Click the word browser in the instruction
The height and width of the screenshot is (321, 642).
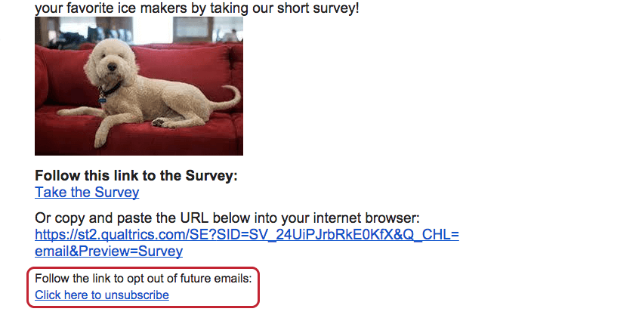390,218
